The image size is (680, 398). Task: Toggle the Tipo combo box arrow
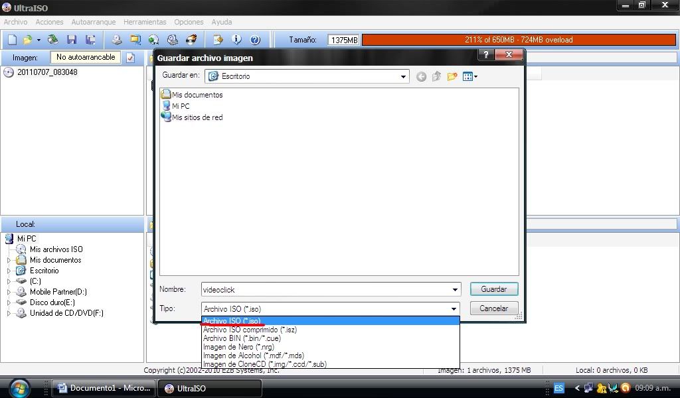454,309
